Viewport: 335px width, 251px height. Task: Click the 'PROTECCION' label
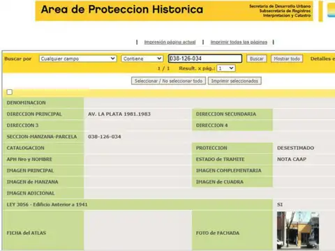(x=211, y=148)
